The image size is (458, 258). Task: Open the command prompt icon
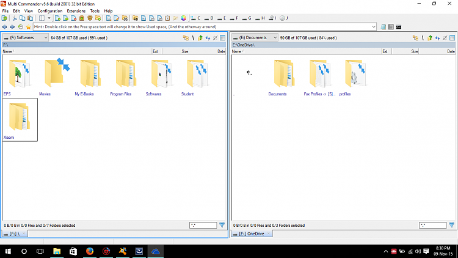(x=398, y=27)
